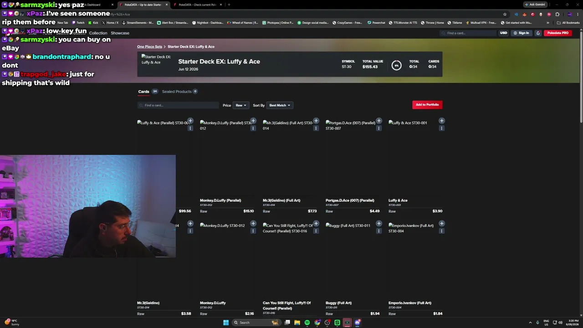
Task: Open options for Portgas.D.Ace (007) (Parallel) card
Action: point(379,128)
